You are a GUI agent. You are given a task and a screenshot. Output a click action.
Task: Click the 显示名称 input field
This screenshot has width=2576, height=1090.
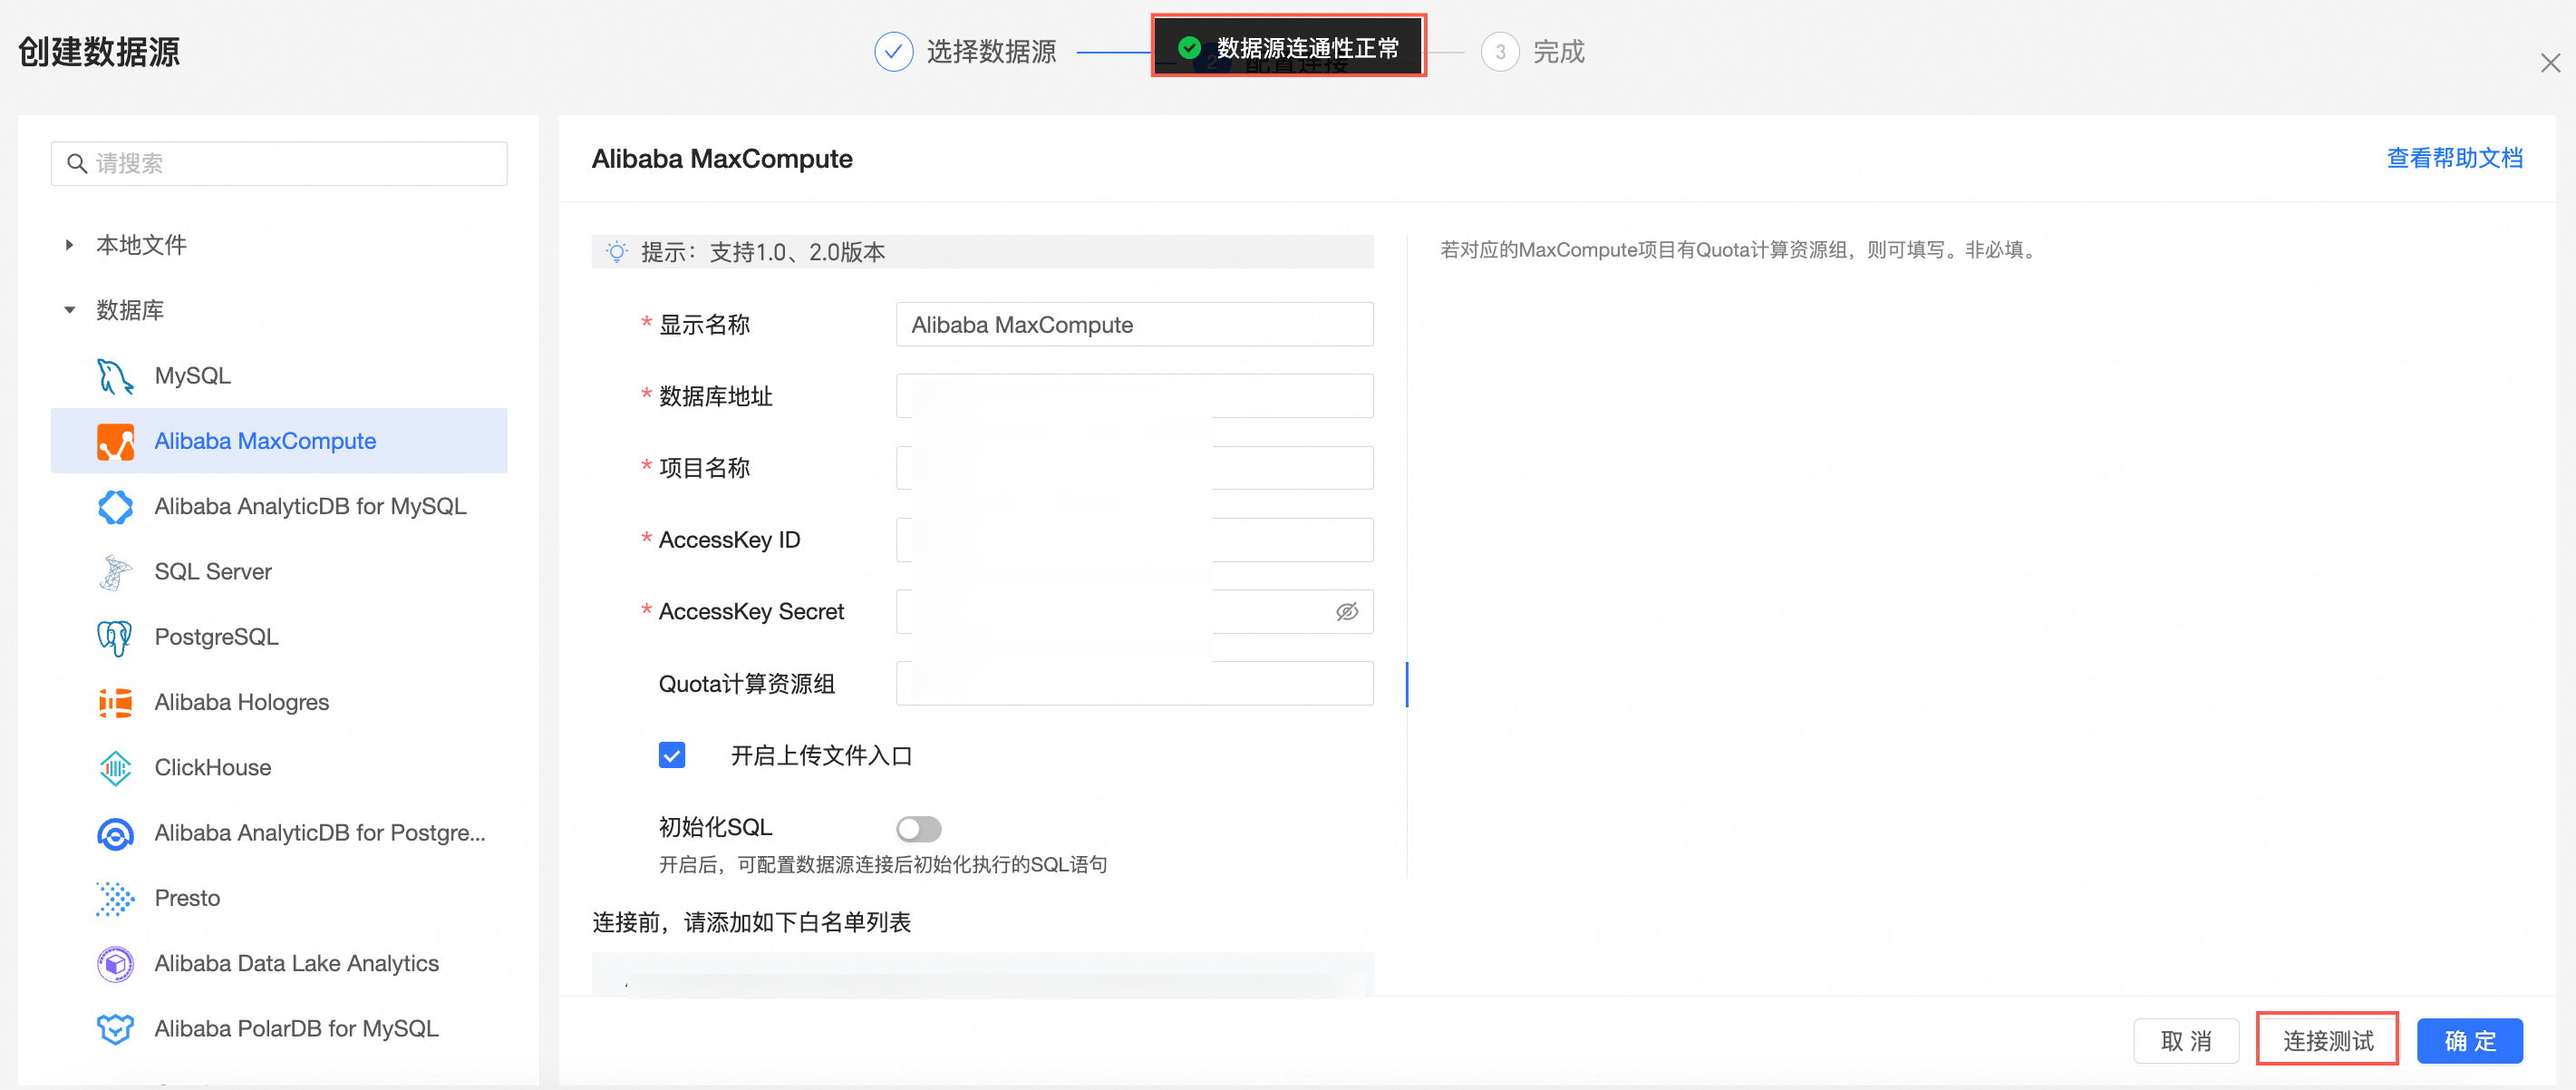[1133, 326]
